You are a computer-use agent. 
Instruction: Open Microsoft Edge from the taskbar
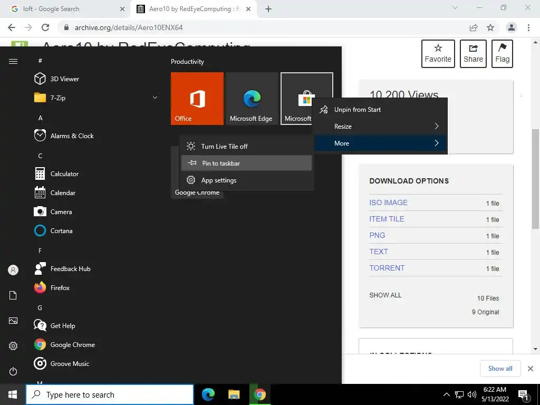[x=208, y=394]
